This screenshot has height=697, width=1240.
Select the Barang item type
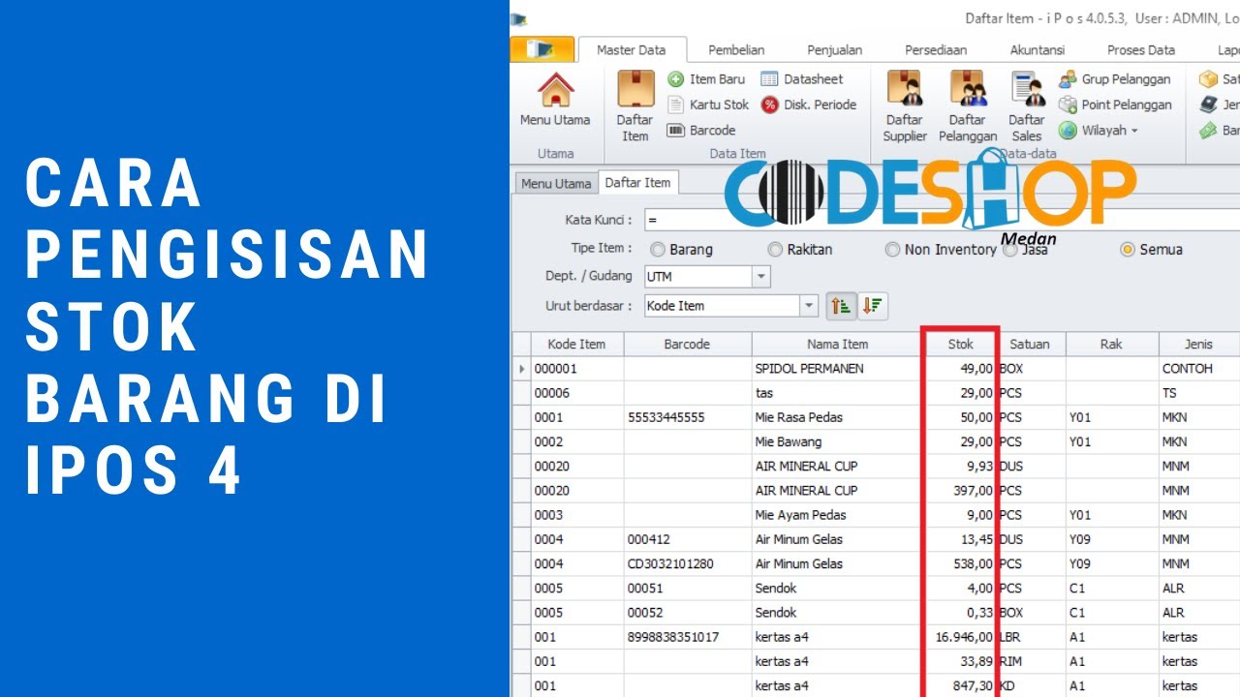[x=682, y=250]
